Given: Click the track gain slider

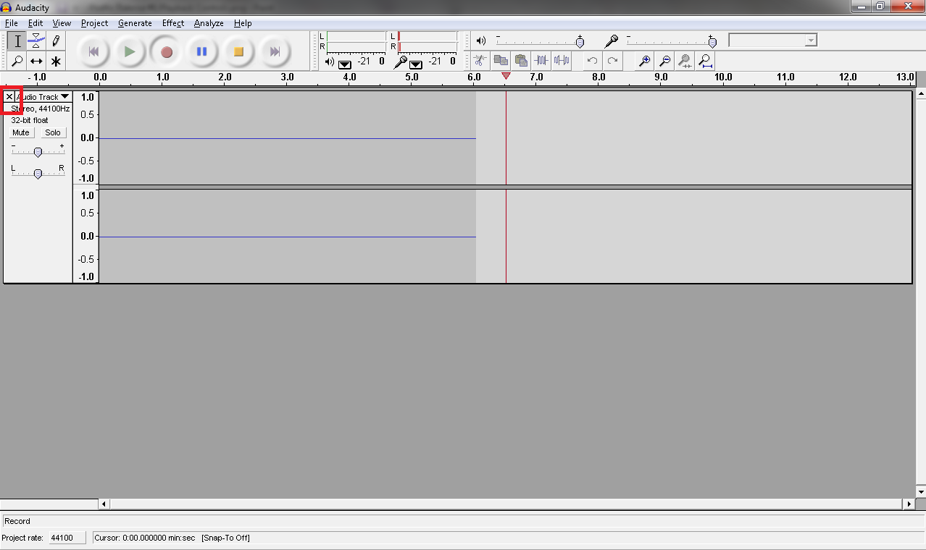Looking at the screenshot, I should [38, 151].
